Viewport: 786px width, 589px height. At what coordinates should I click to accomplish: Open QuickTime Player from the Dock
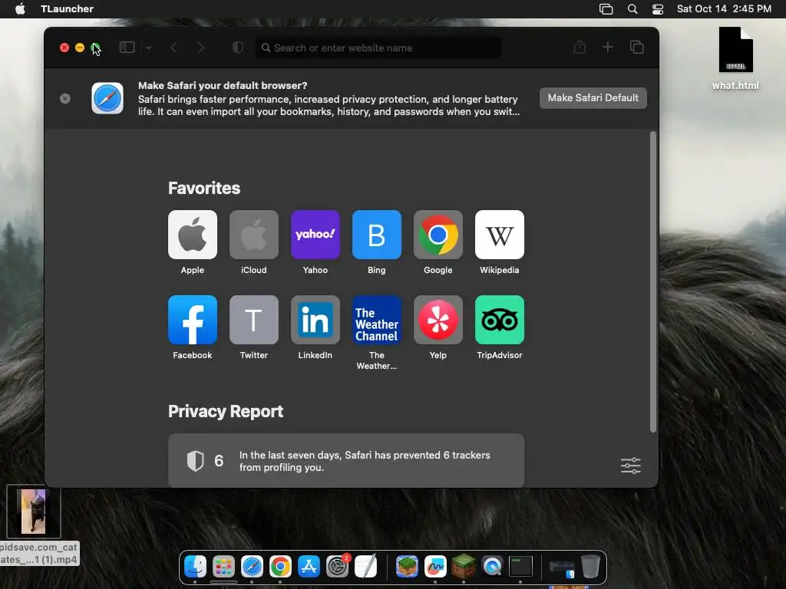(492, 567)
